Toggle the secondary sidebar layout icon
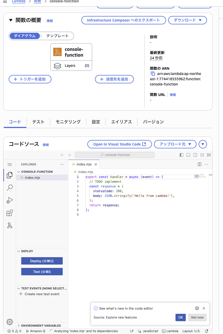Screen dimensions: 223x334 195,155
